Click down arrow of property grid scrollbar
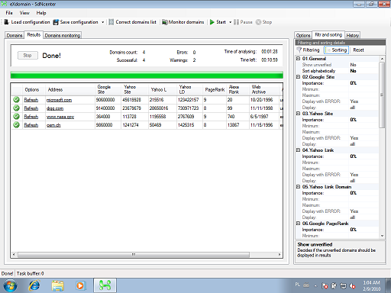The image size is (391, 293). 382,236
